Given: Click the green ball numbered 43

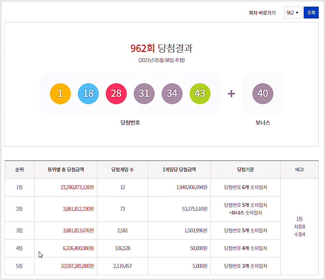Looking at the screenshot, I should pyautogui.click(x=200, y=93).
